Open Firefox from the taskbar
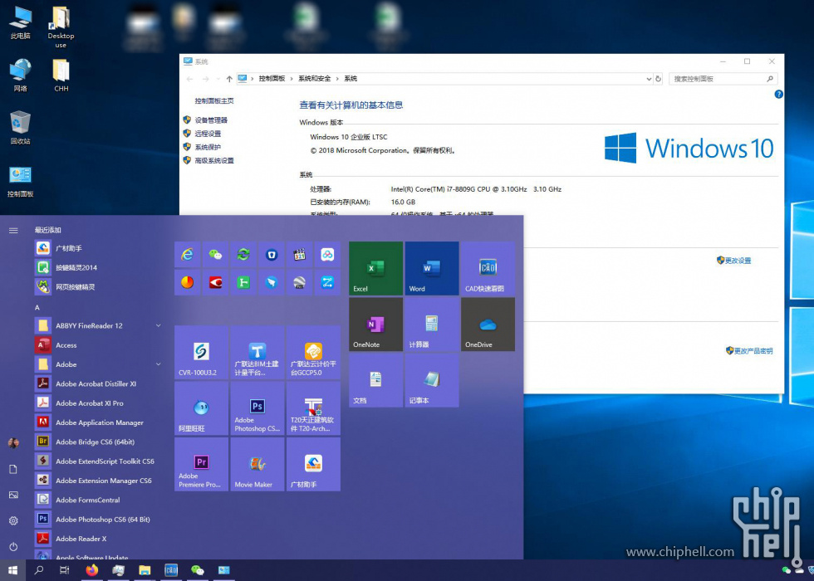The height and width of the screenshot is (581, 814). (x=92, y=570)
